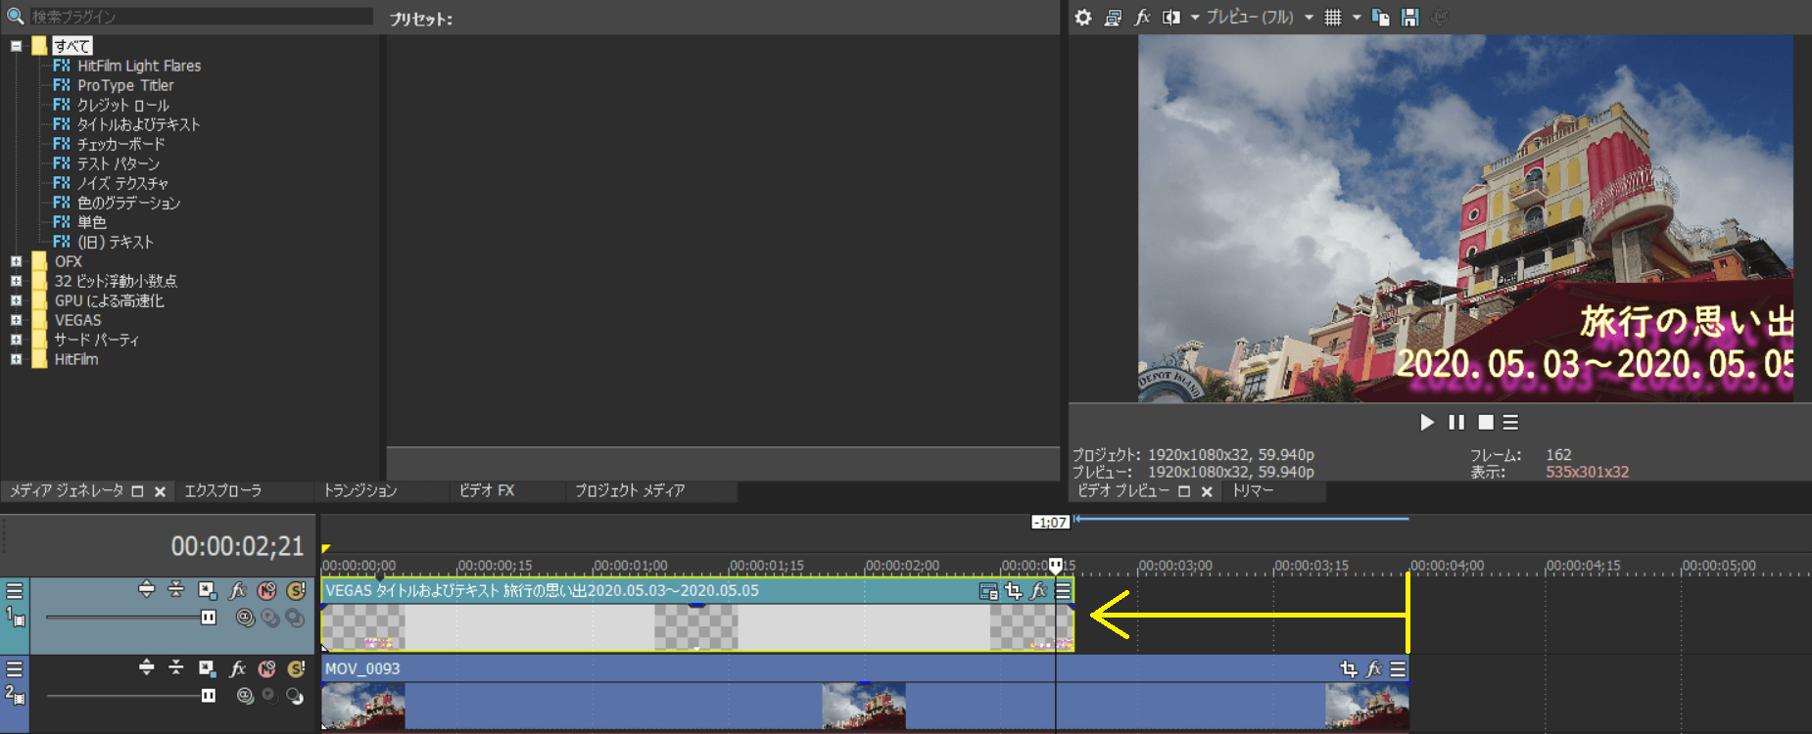The width and height of the screenshot is (1812, 734).
Task: Stop preview playback
Action: tap(1486, 422)
